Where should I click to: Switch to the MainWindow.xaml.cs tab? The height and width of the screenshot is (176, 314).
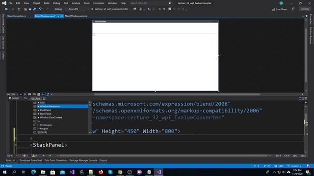(x=76, y=16)
